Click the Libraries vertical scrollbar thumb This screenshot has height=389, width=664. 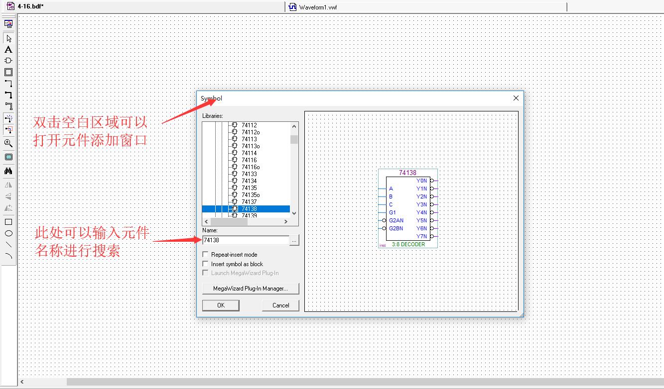(294, 139)
